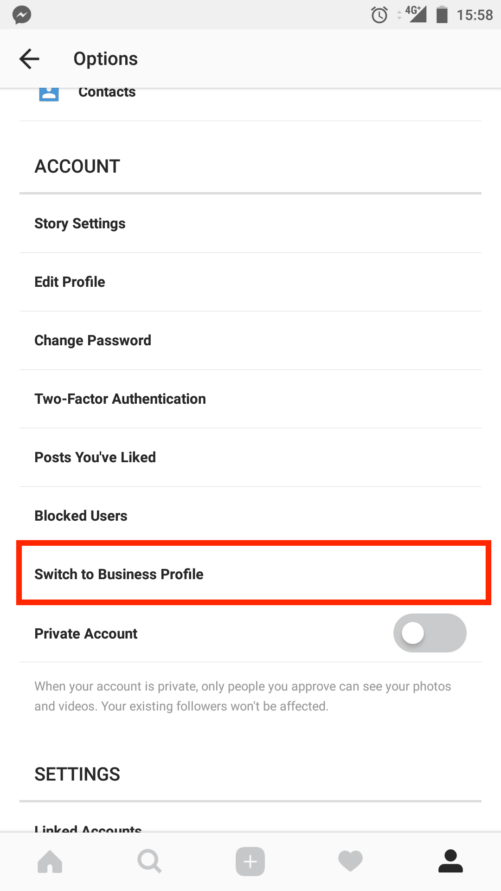Viewport: 501px width, 891px height.
Task: Tap the alarm clock status icon
Action: point(379,15)
